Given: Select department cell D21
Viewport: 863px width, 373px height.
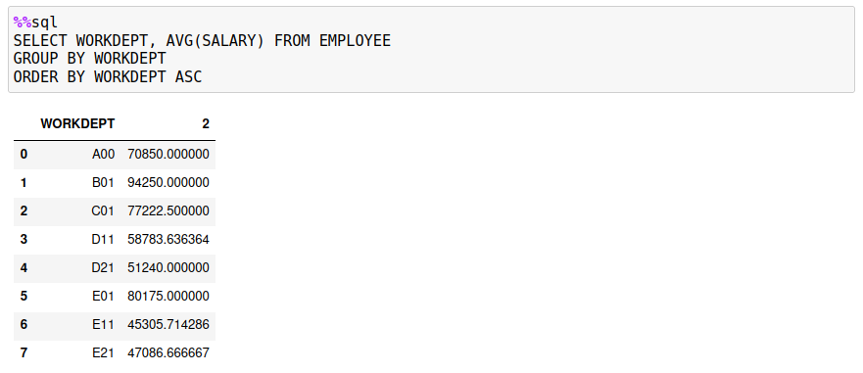Looking at the screenshot, I should pos(103,268).
